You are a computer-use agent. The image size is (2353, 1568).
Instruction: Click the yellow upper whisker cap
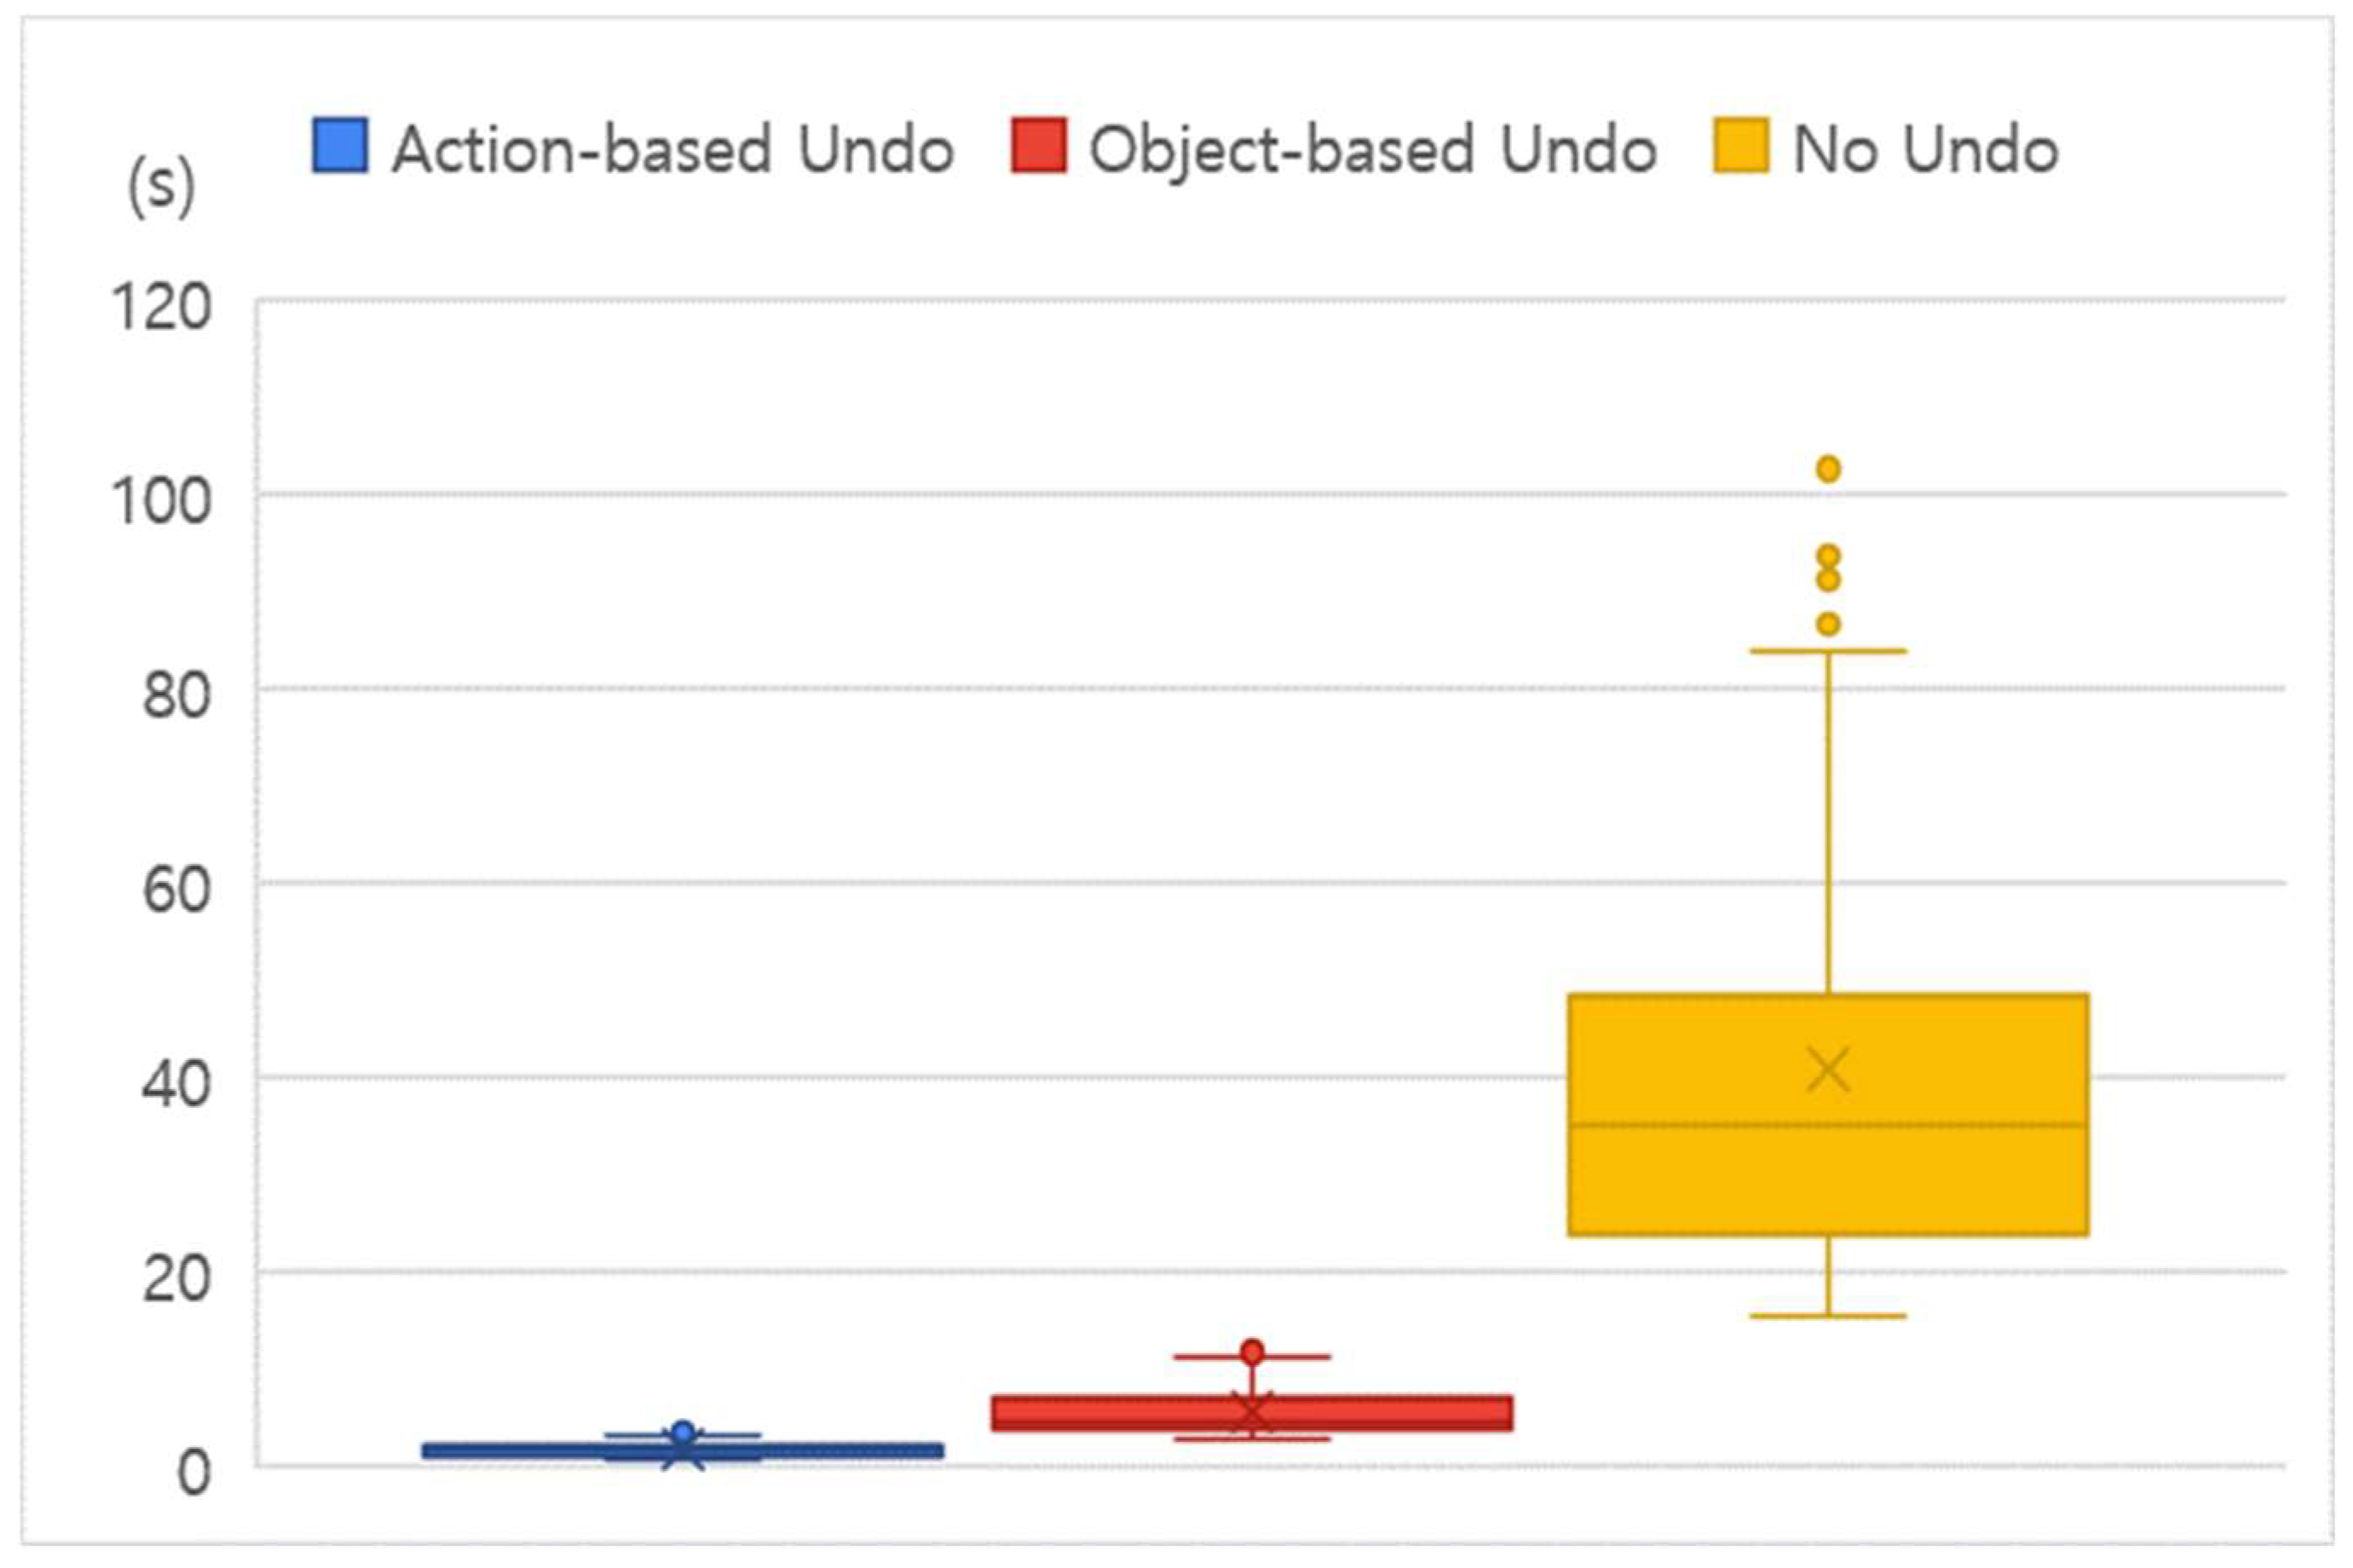click(1828, 651)
